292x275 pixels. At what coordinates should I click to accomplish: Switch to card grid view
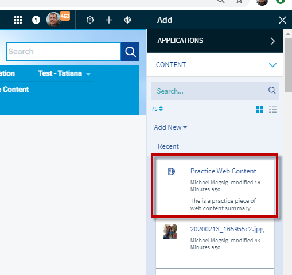(x=259, y=109)
